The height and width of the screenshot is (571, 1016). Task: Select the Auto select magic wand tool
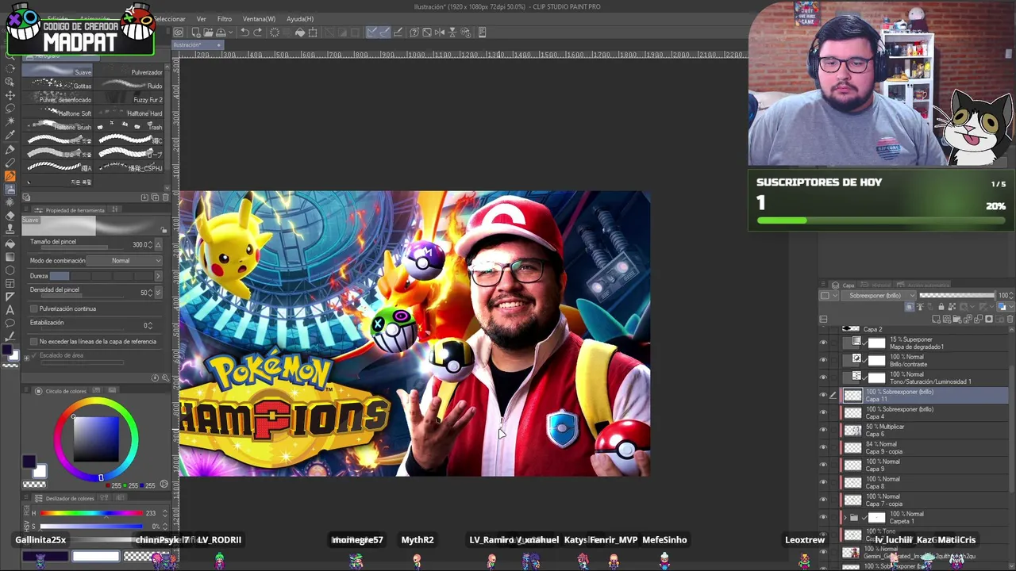click(10, 121)
